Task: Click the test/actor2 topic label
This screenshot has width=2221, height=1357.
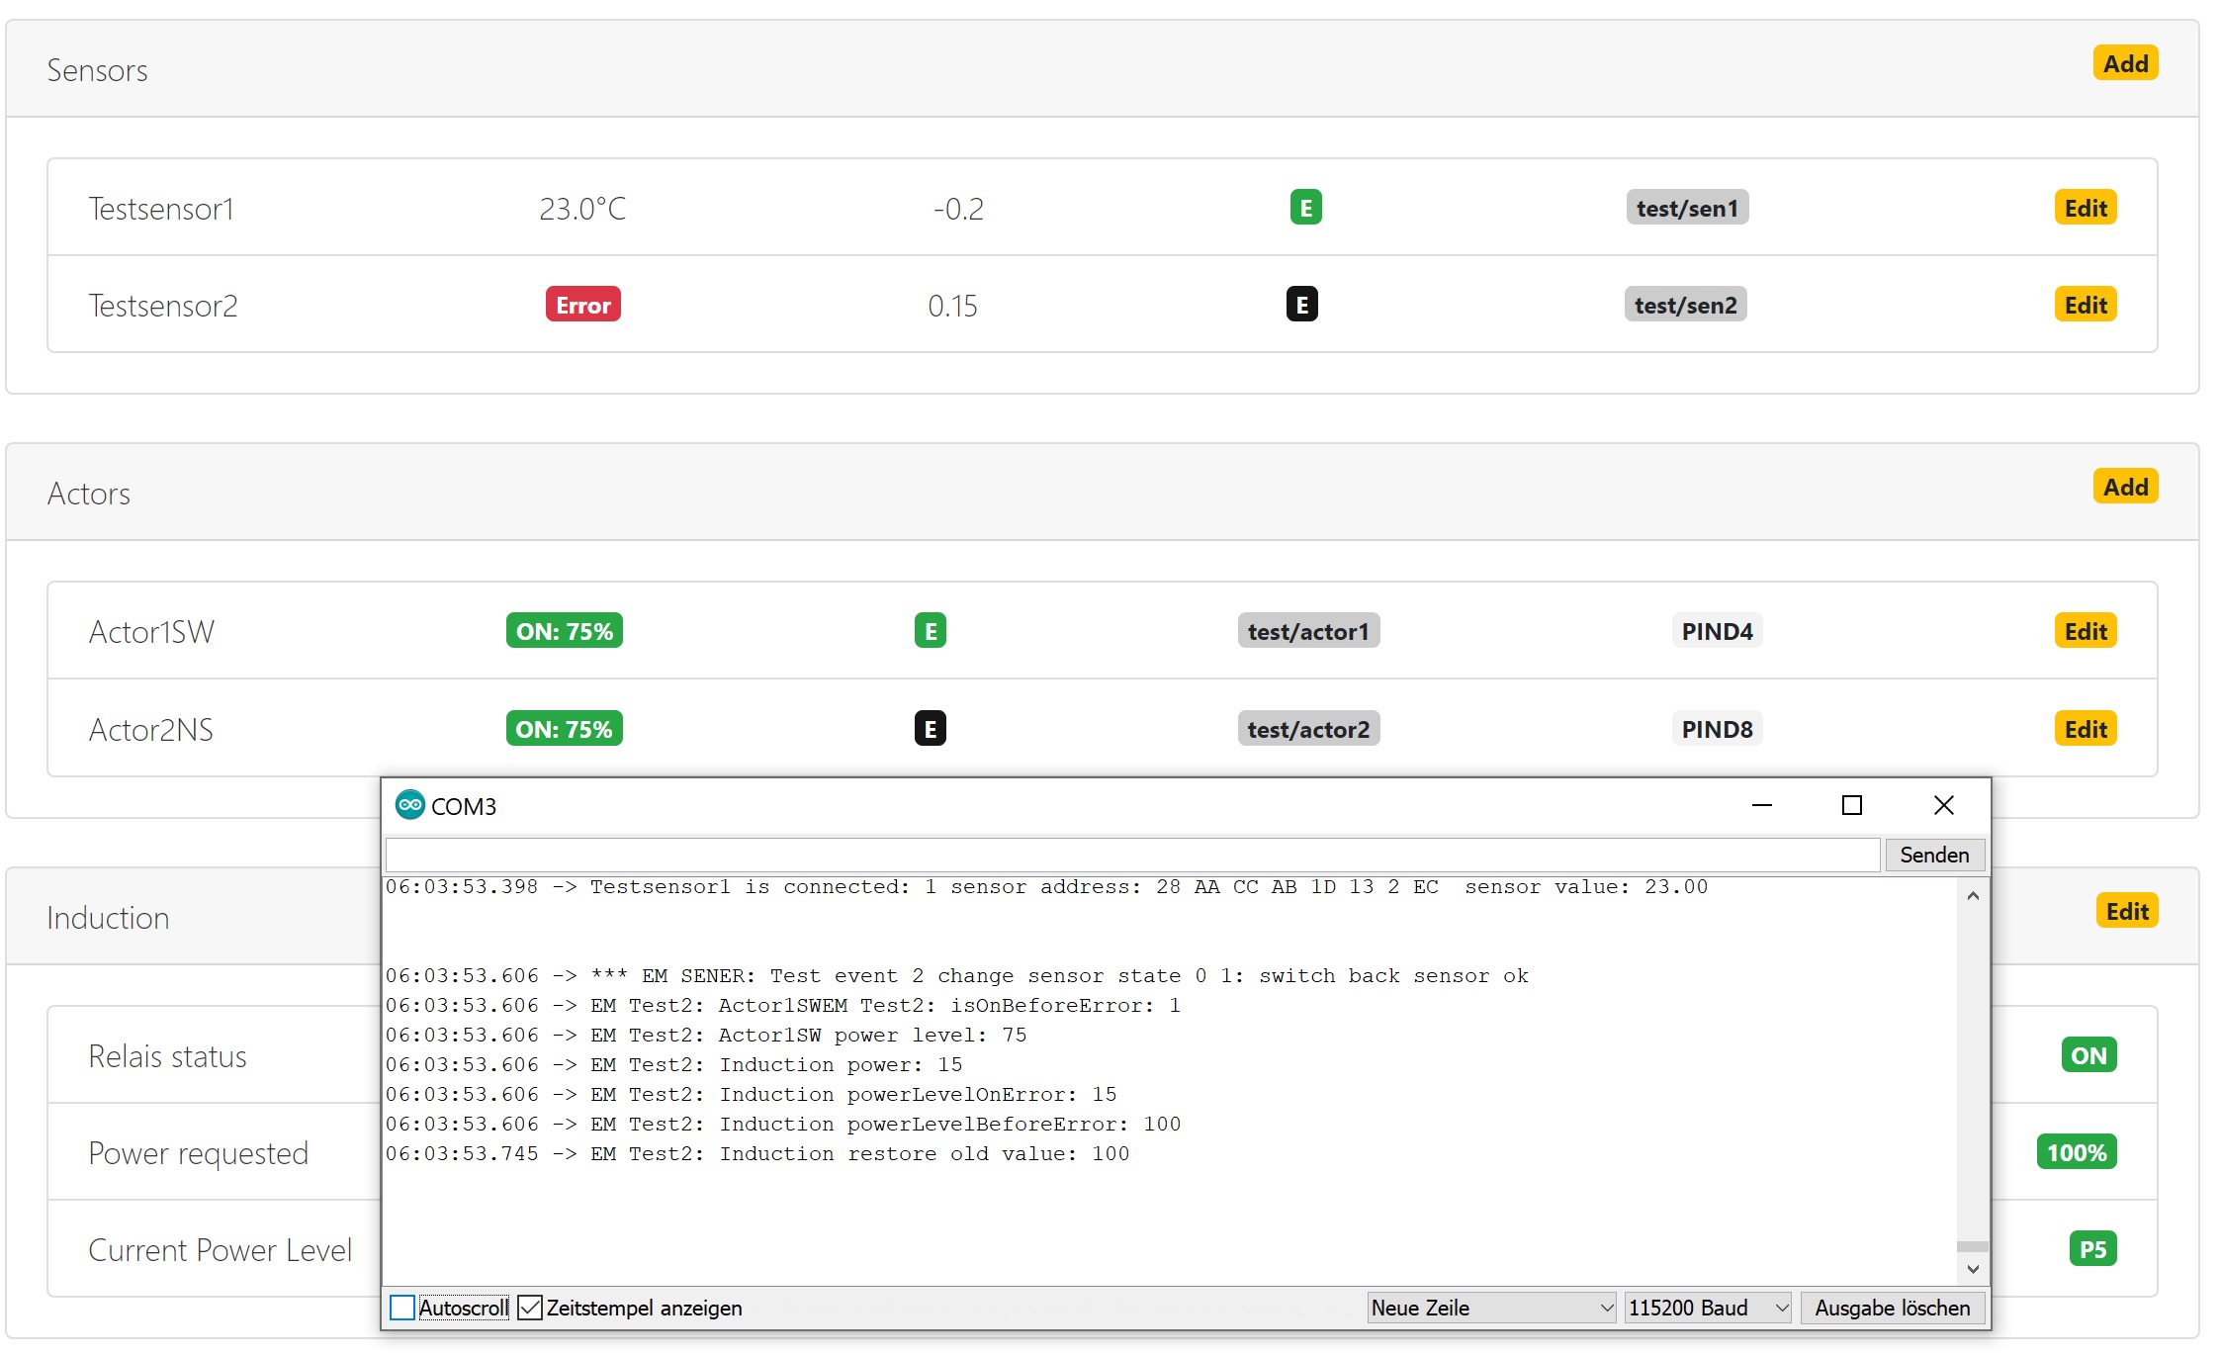Action: 1307,729
